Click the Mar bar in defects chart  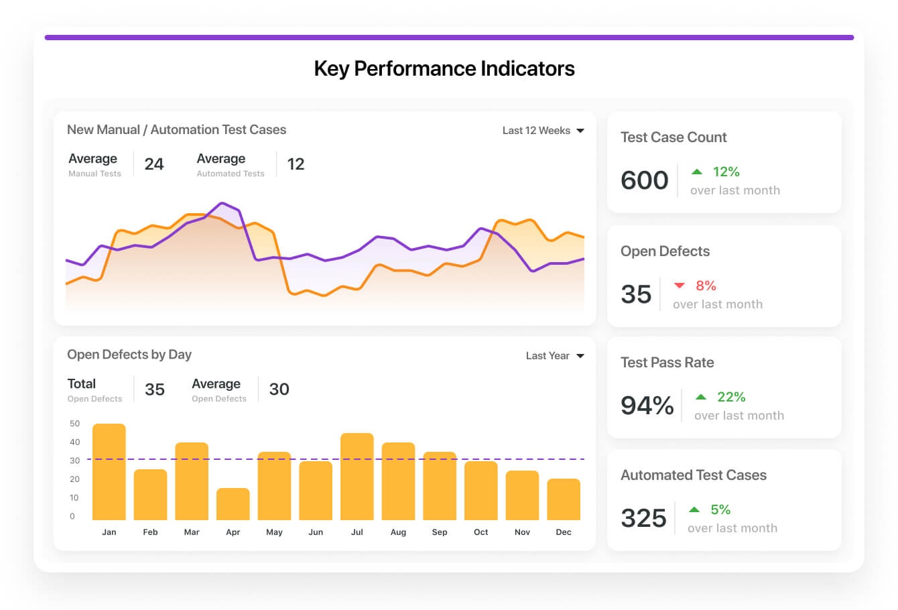[192, 481]
